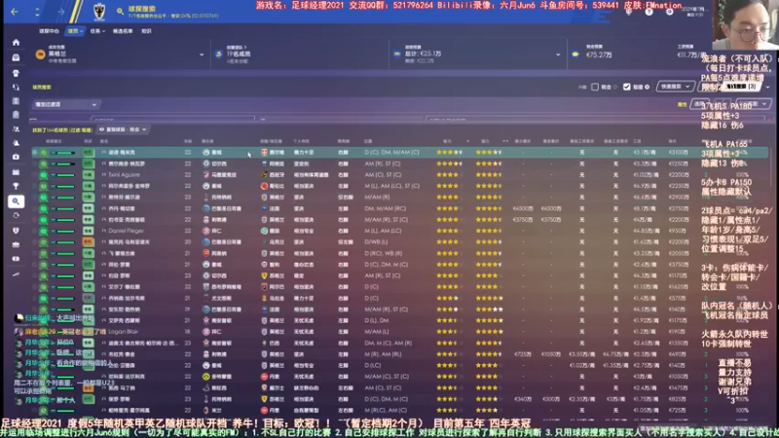Click the orange status badge in the player list
The width and height of the screenshot is (779, 438).
click(88, 242)
